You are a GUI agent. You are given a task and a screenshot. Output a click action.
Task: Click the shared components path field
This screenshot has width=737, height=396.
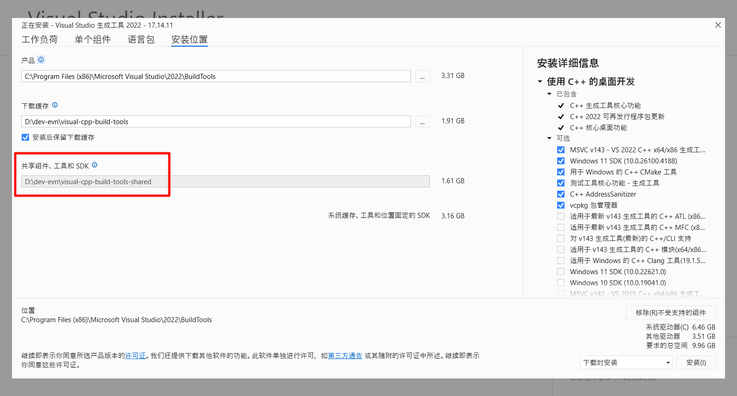coord(226,181)
